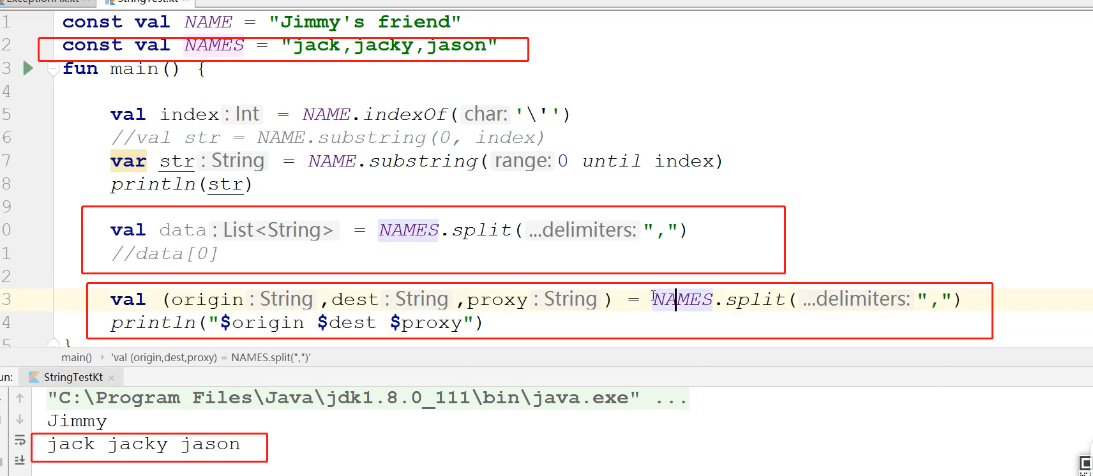Click the 'char:' parameter hint
The width and height of the screenshot is (1093, 476).
[486, 114]
